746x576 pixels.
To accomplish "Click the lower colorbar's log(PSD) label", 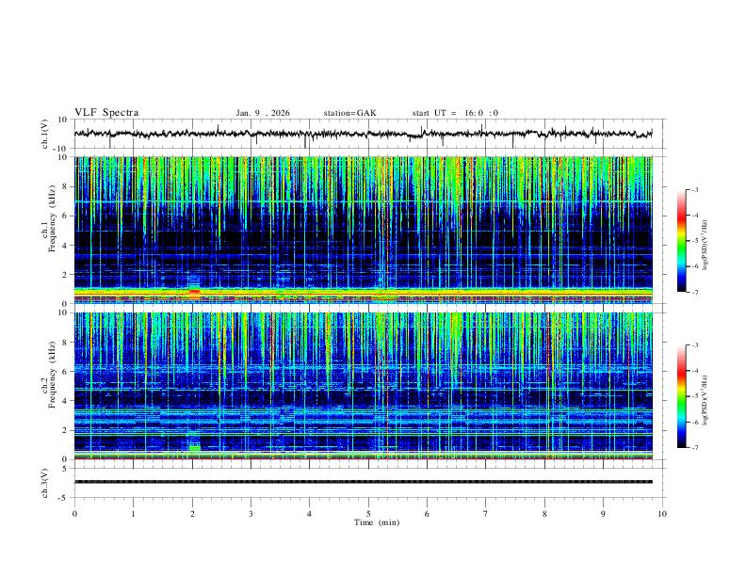I will tap(705, 401).
